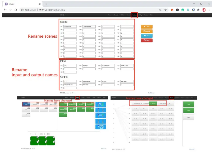212x154 pixels.
Task: Edit input 002 name field 'MacBook'
Action: point(89,65)
